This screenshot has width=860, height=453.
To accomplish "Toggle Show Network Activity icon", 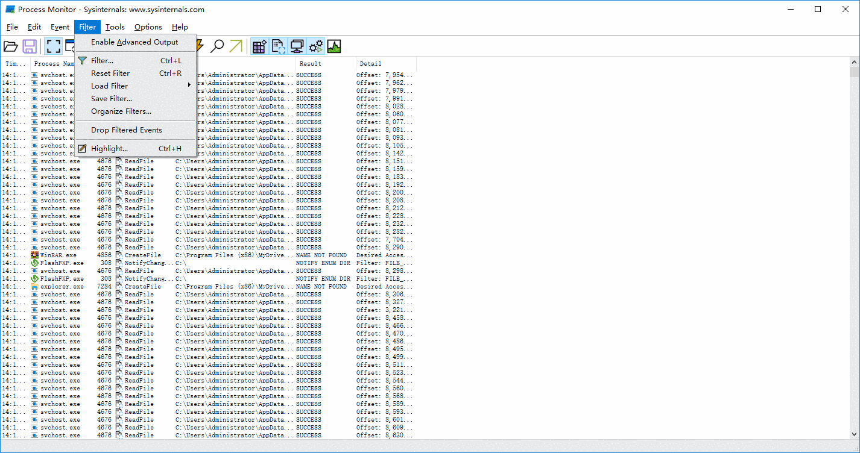I will (x=296, y=46).
